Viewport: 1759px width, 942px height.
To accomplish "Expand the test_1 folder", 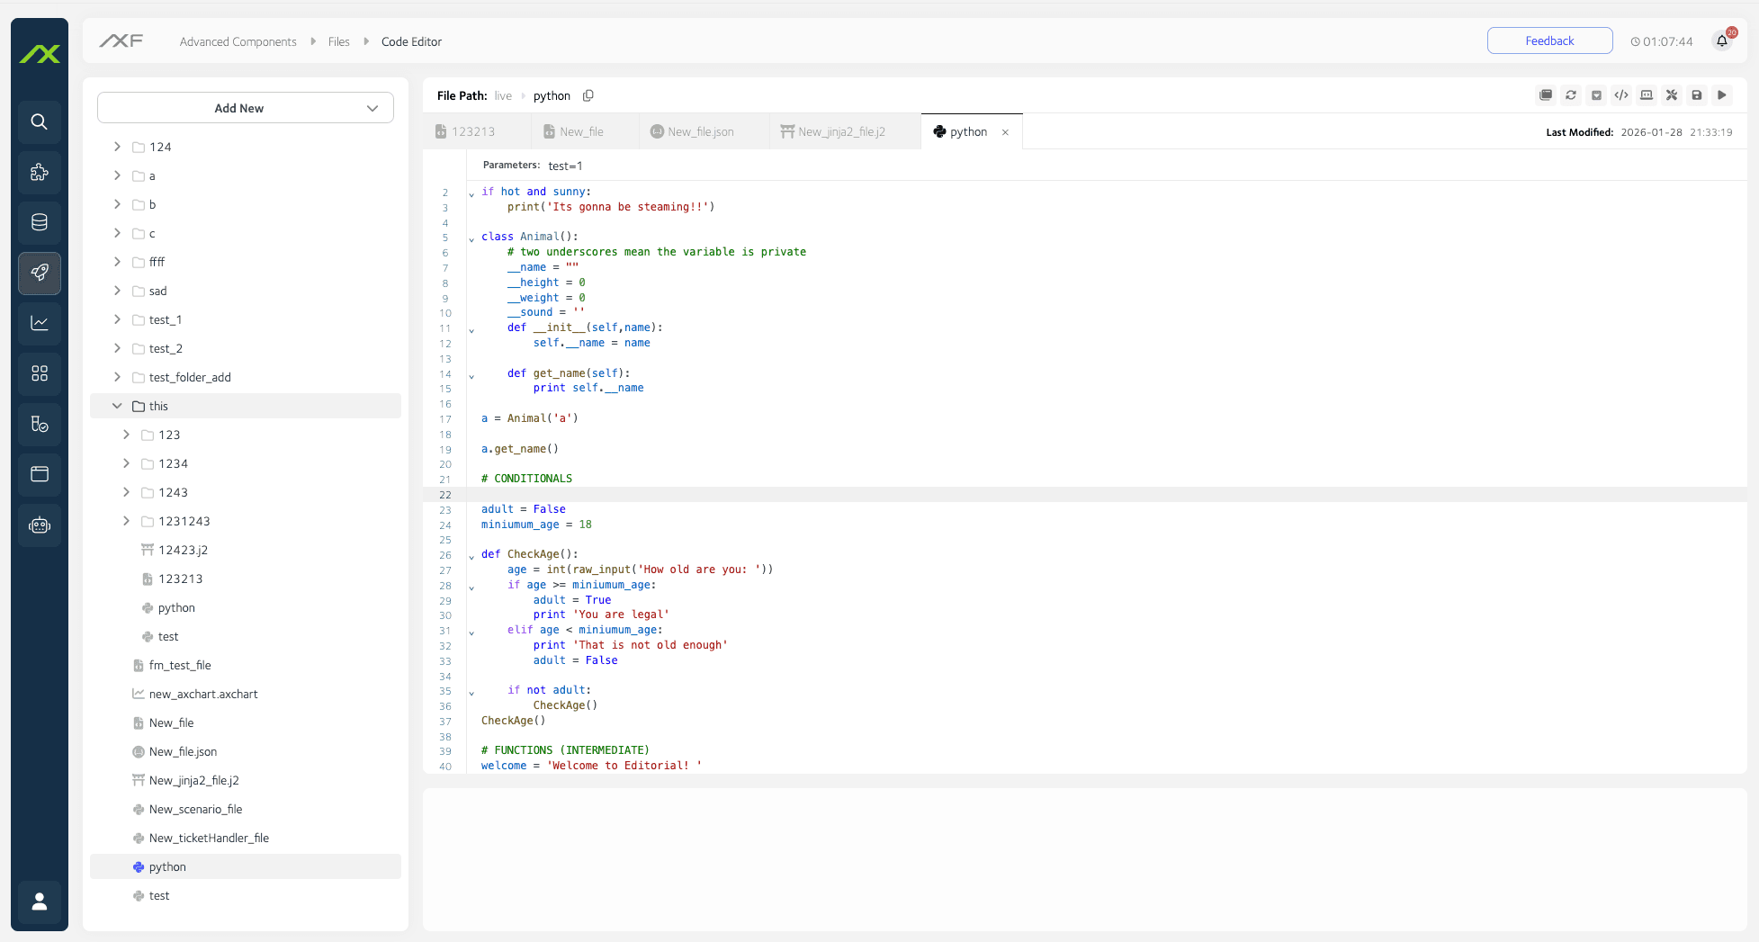I will click(x=117, y=319).
